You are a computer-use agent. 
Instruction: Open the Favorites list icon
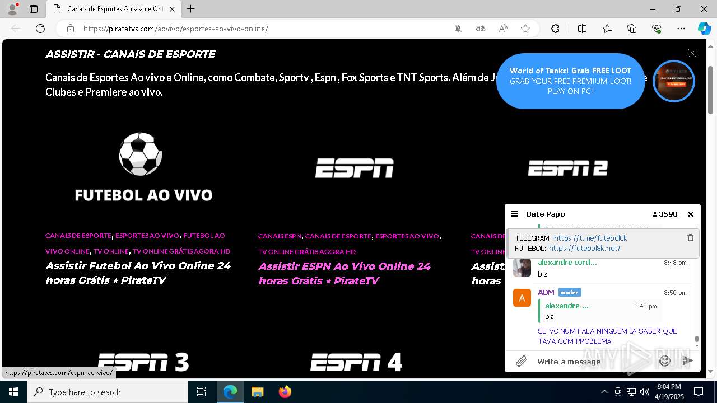pyautogui.click(x=607, y=29)
